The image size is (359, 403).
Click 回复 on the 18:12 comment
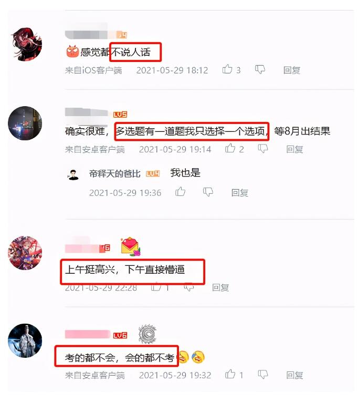[292, 70]
